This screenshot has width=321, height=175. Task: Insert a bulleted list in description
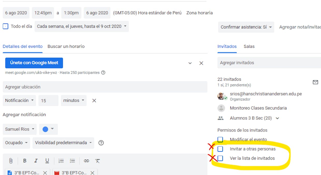(72, 161)
